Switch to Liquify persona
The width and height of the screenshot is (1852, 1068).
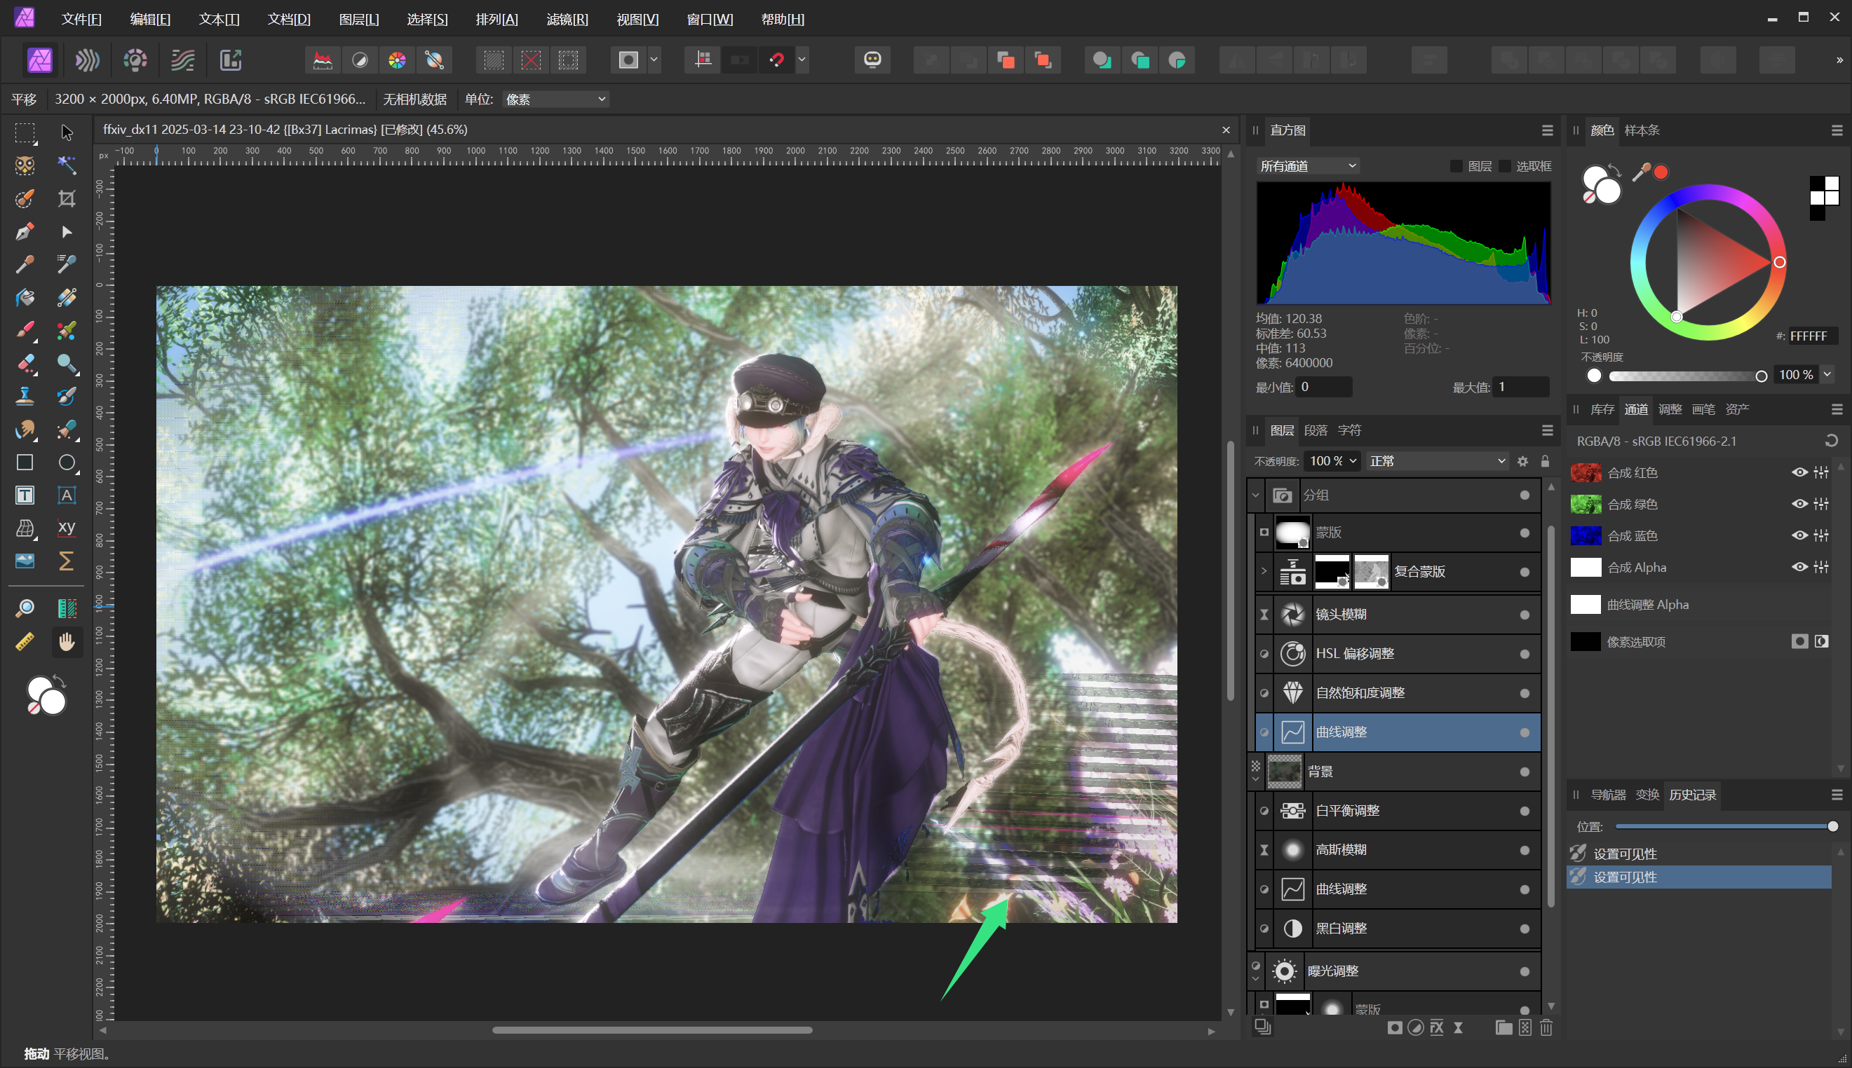point(88,60)
